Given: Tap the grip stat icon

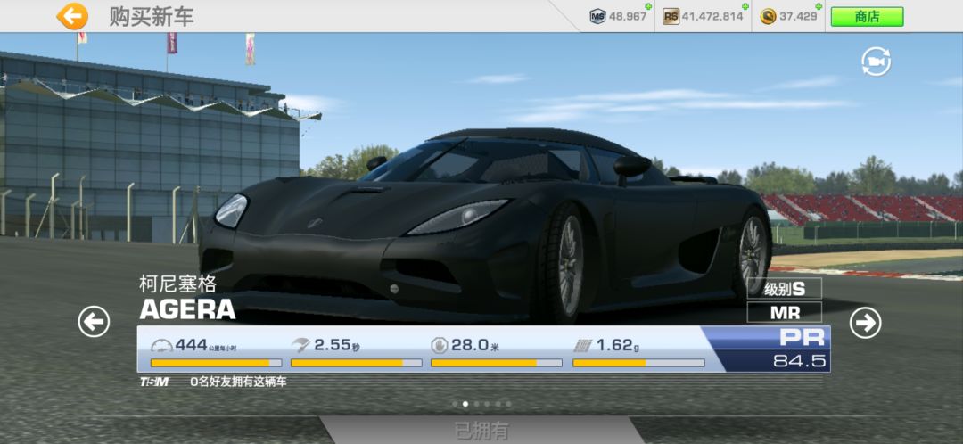Looking at the screenshot, I should tap(582, 346).
